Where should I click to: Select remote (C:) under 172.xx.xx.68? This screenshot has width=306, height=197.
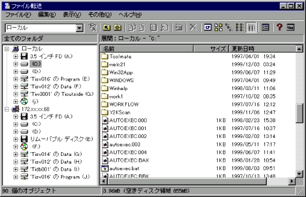pyautogui.click(x=36, y=124)
